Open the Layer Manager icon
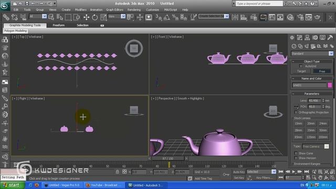This screenshot has height=189, width=336. tap(254, 17)
